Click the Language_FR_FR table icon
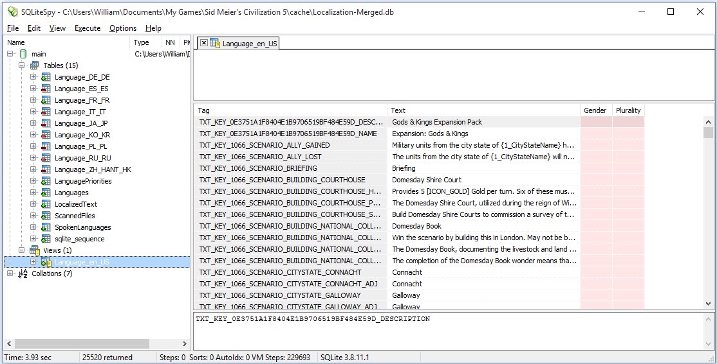 [46, 100]
